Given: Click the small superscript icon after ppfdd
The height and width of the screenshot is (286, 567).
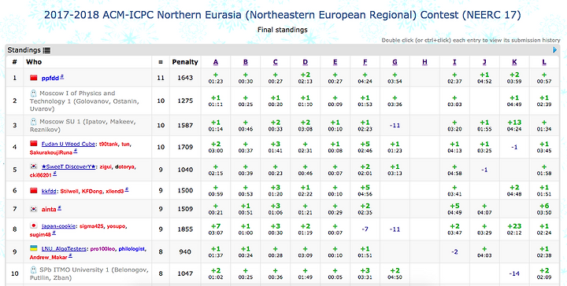Looking at the screenshot, I should click(62, 76).
